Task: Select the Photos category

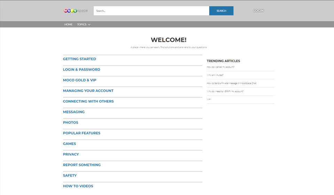Action: (71, 123)
